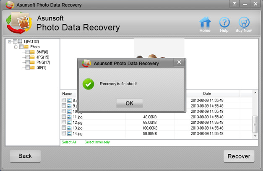263x171 pixels.
Task: Click the PNG(17) folder icon
Action: point(32,62)
